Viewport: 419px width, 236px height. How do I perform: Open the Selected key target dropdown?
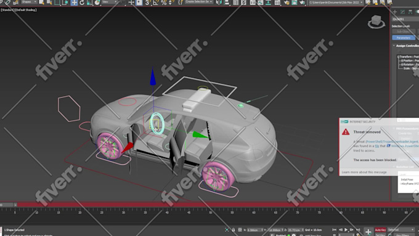[x=401, y=230]
